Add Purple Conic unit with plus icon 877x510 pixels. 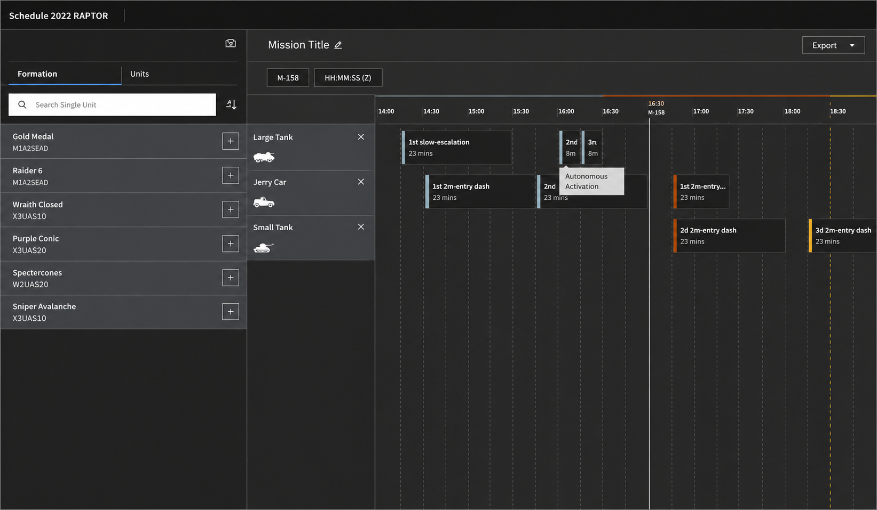pyautogui.click(x=231, y=244)
